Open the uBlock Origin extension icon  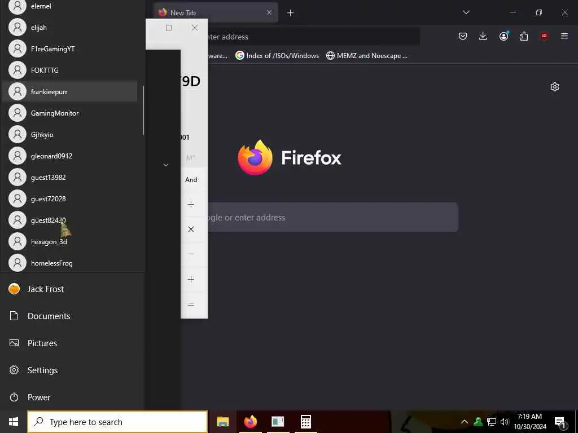[x=544, y=36]
